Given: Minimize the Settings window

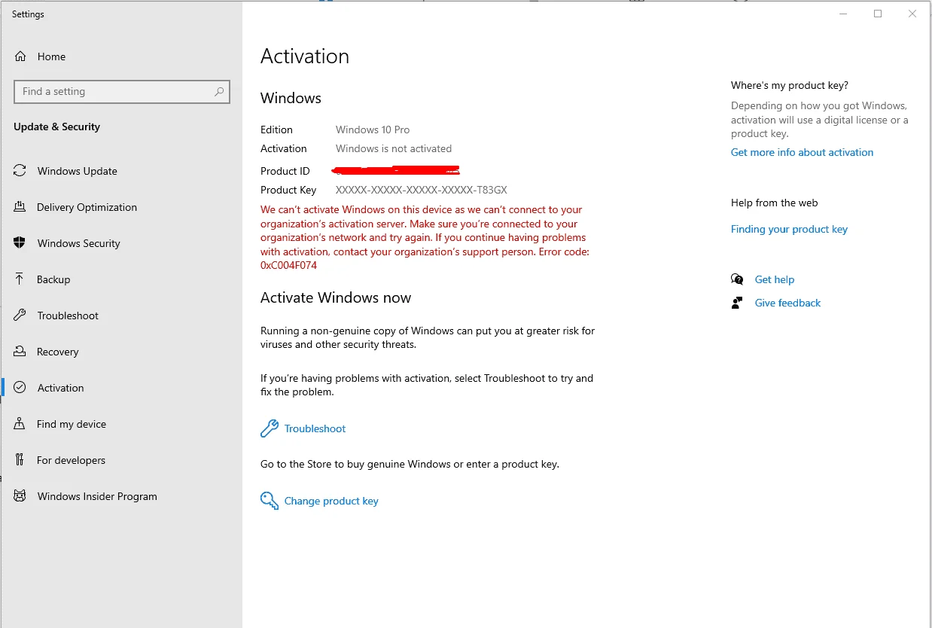Looking at the screenshot, I should point(842,14).
